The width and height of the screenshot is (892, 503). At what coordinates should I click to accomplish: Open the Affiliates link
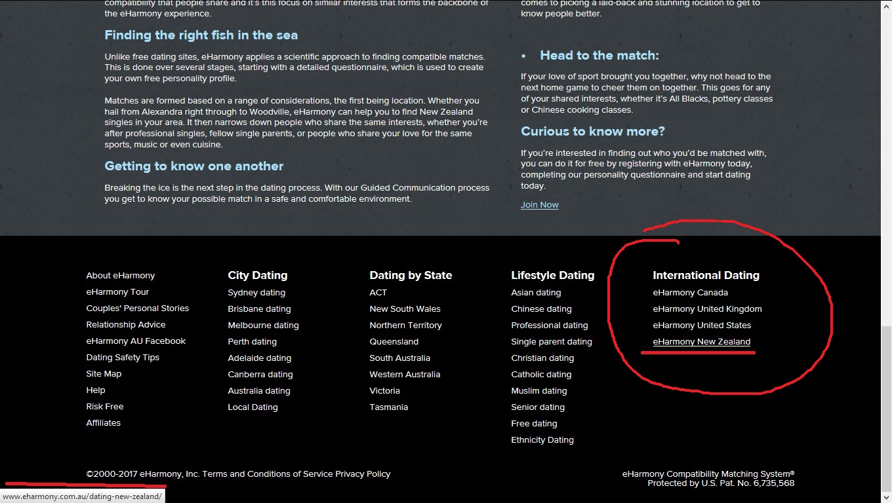click(x=104, y=423)
